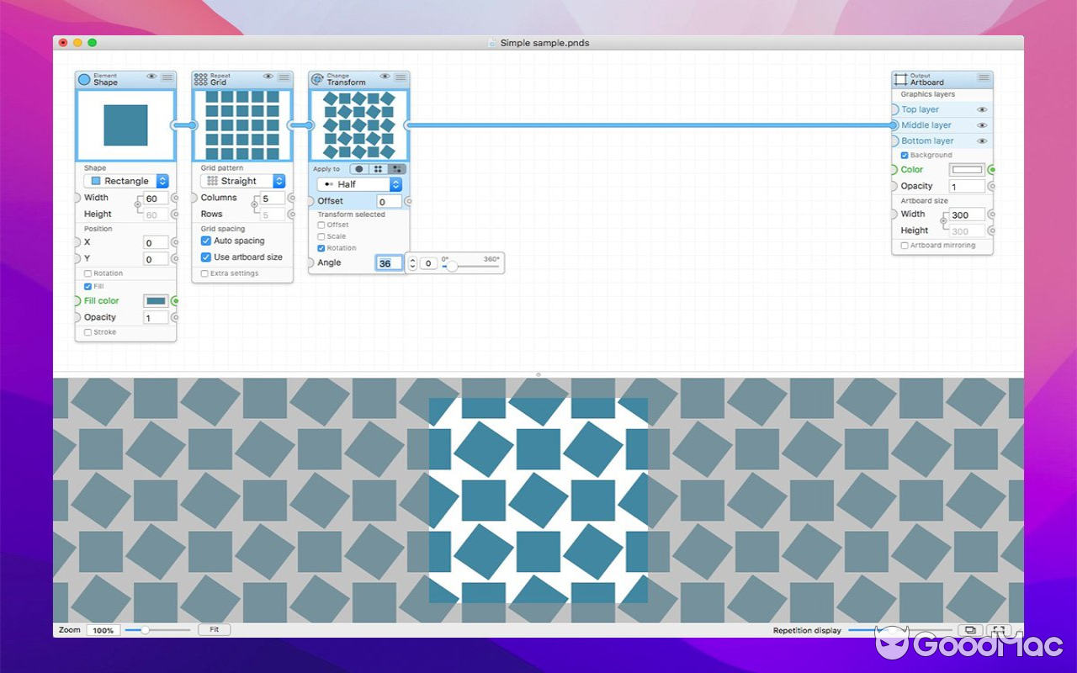Open the Rectangle shape dropdown
This screenshot has height=673, width=1077.
coord(125,180)
